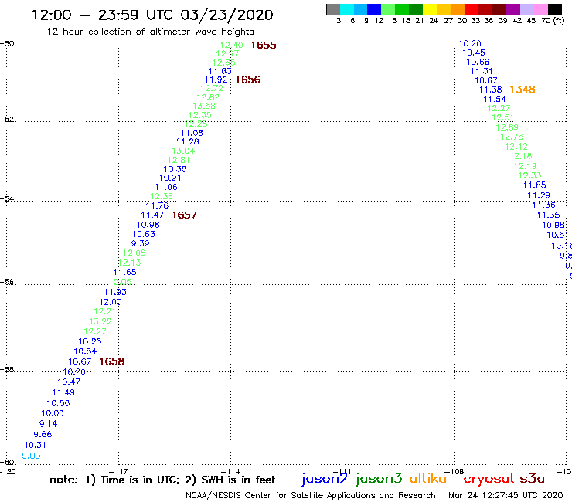Click the '70 (ft)' legend label
This screenshot has height=502, width=572.
pos(553,21)
